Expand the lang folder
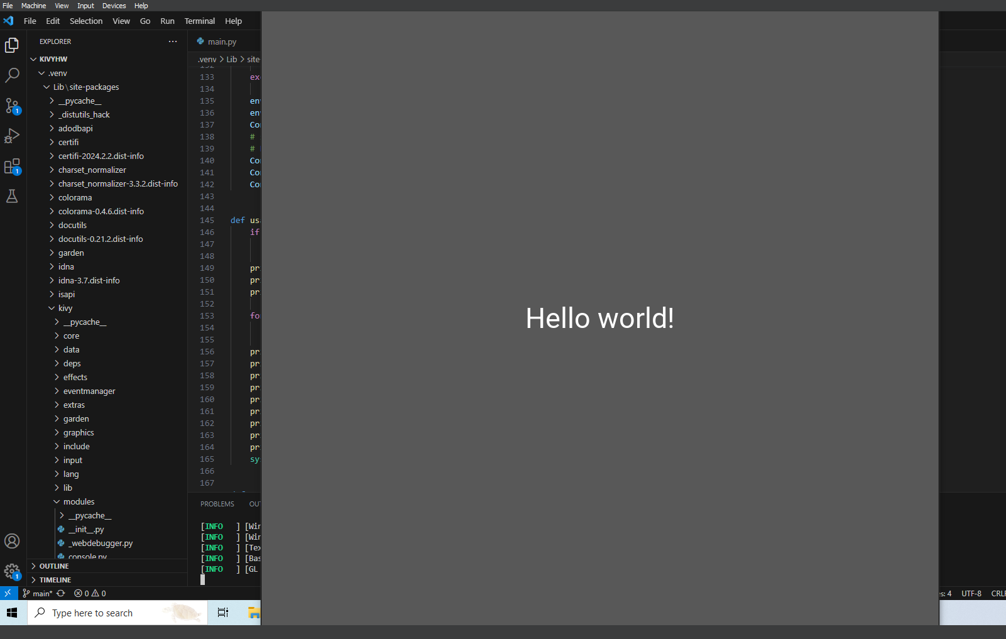Image resolution: width=1006 pixels, height=639 pixels. coord(71,474)
